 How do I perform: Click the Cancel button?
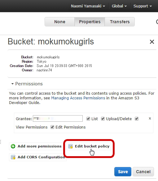pyautogui.click(x=143, y=172)
